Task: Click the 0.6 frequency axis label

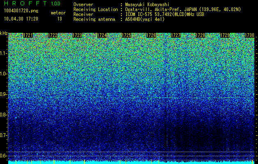Action: (3, 156)
